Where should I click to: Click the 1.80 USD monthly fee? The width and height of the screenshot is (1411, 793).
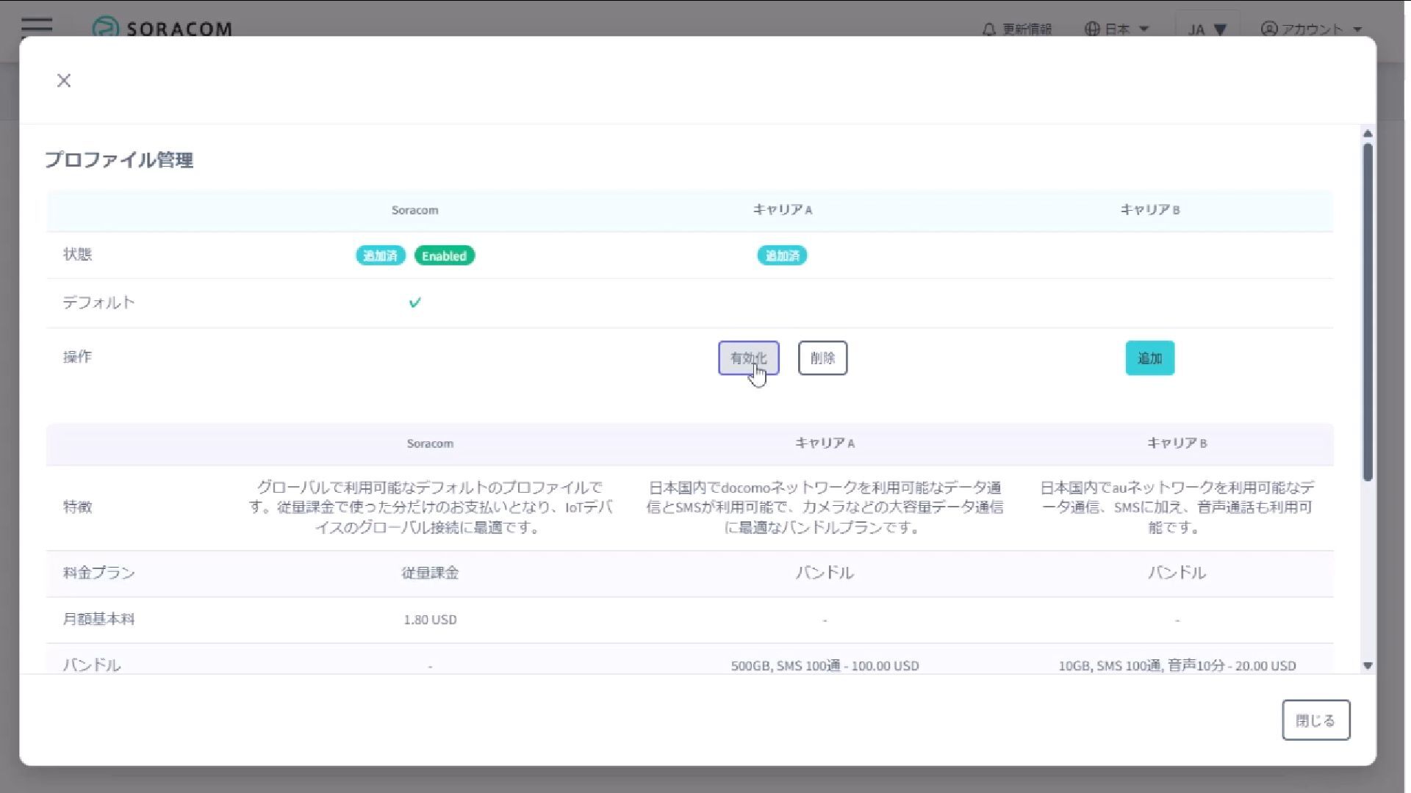tap(430, 620)
